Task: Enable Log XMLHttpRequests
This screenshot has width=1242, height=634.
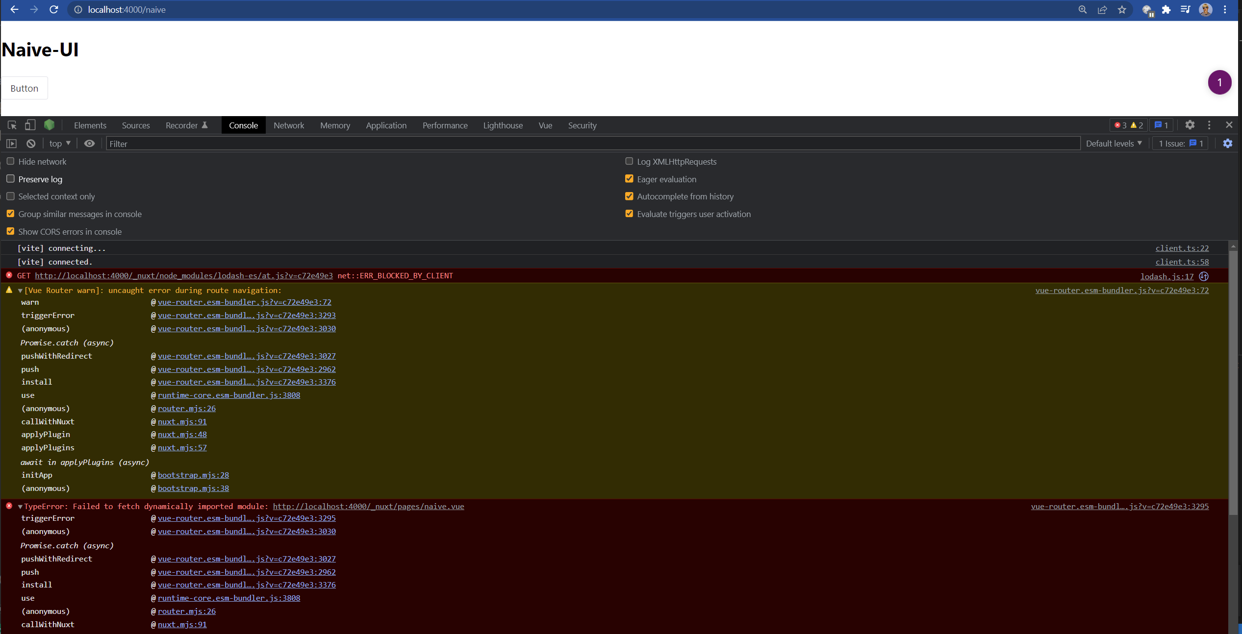Action: point(630,161)
